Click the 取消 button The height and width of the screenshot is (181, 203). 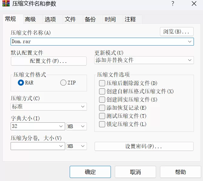[x=135, y=172]
